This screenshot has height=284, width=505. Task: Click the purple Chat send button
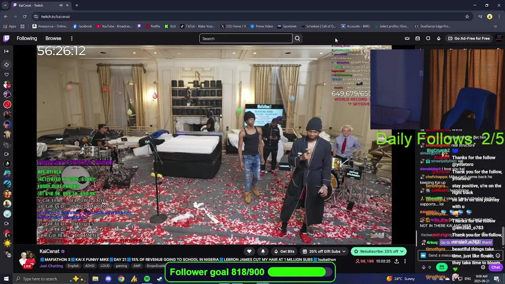[496, 267]
